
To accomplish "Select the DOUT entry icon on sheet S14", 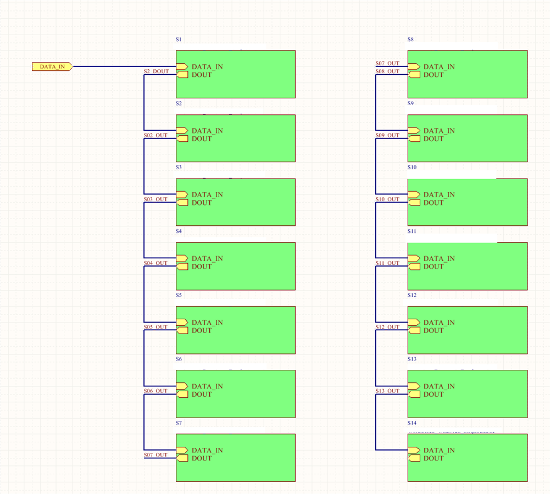I will tap(414, 458).
